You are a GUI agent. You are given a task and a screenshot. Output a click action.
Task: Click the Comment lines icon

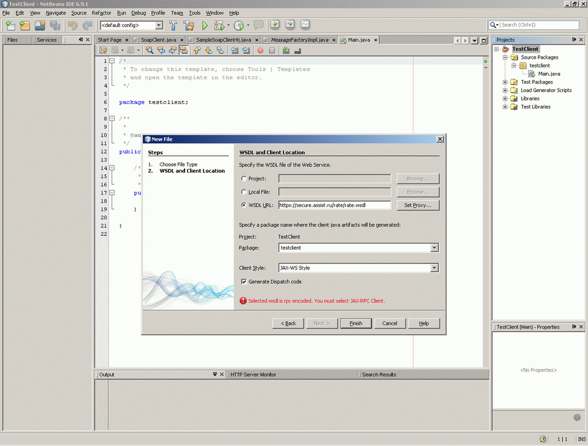click(286, 50)
